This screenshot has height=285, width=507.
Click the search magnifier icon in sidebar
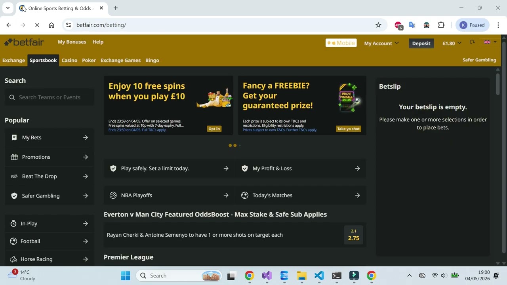coord(12,97)
